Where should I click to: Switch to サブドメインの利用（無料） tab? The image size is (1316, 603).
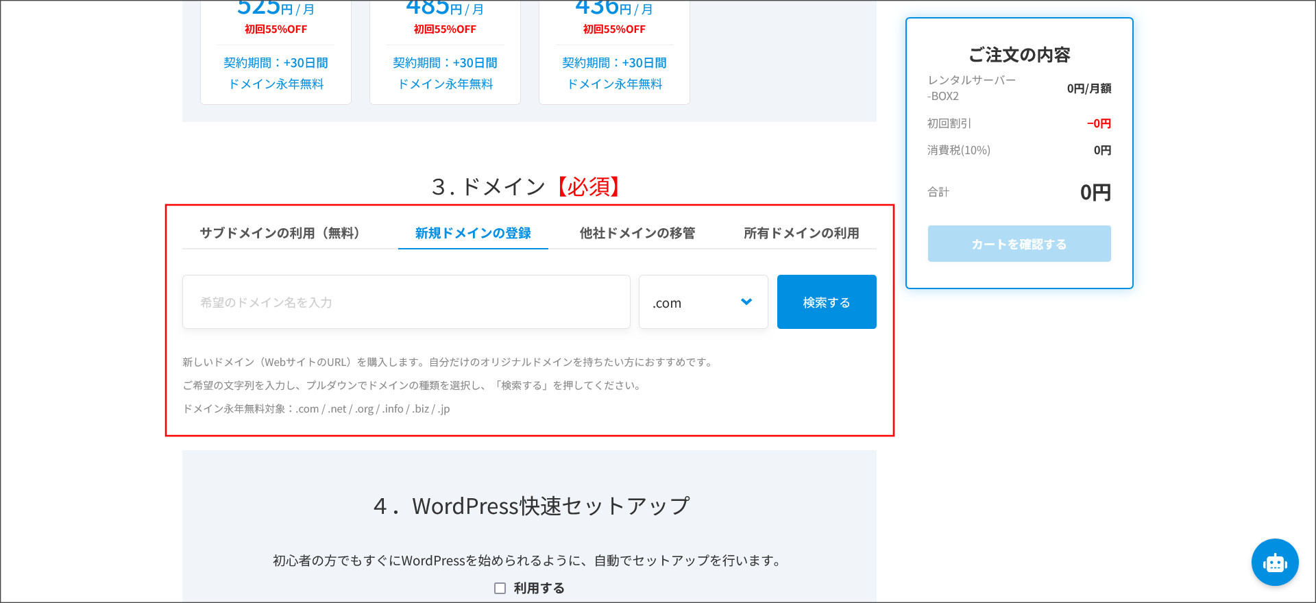(280, 233)
